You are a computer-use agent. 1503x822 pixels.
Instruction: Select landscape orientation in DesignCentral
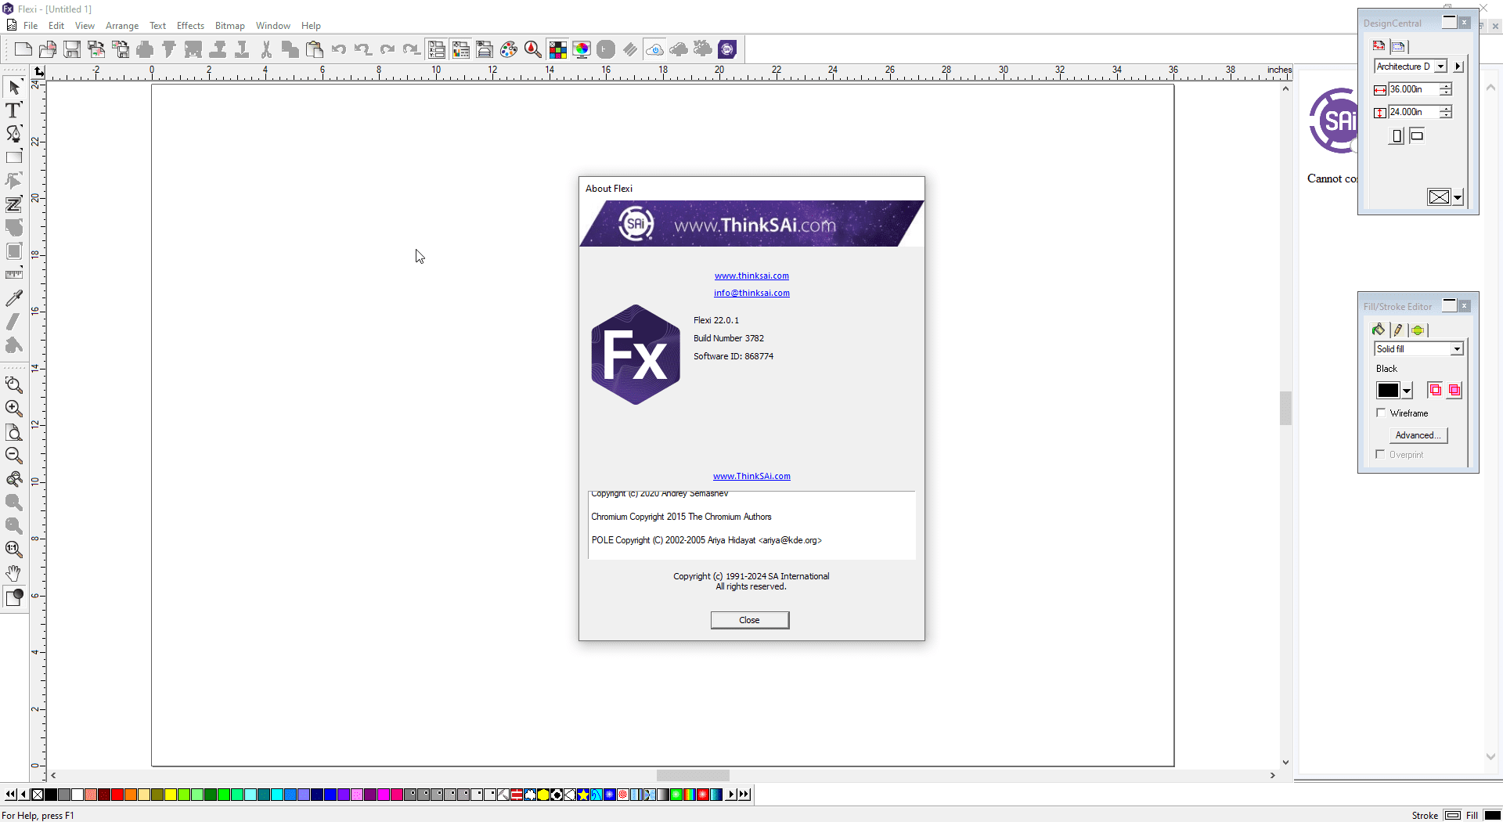1417,136
